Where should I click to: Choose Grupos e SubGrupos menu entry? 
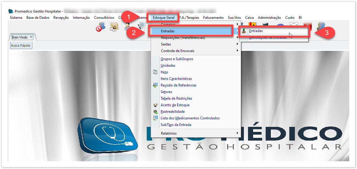coord(177,59)
